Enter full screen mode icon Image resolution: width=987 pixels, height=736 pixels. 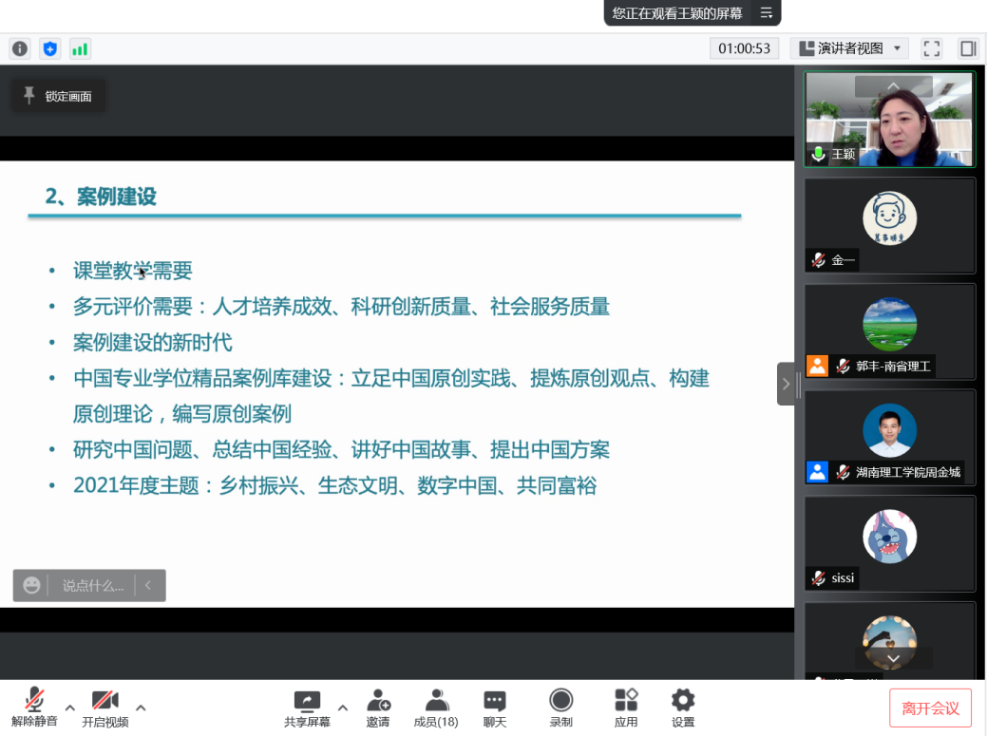[x=932, y=48]
